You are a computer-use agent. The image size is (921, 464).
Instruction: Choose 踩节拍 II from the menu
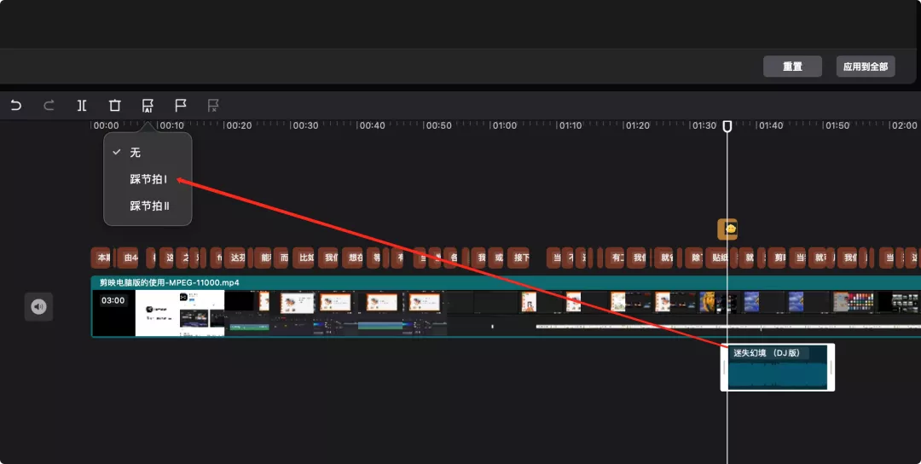[150, 206]
